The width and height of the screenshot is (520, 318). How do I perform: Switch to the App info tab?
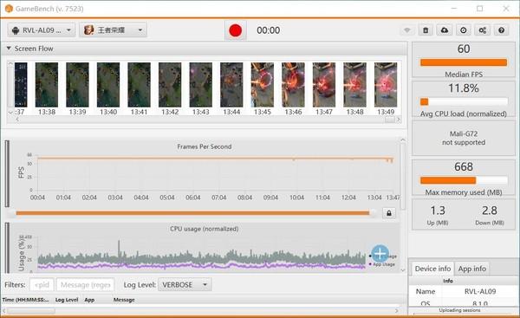coord(472,269)
